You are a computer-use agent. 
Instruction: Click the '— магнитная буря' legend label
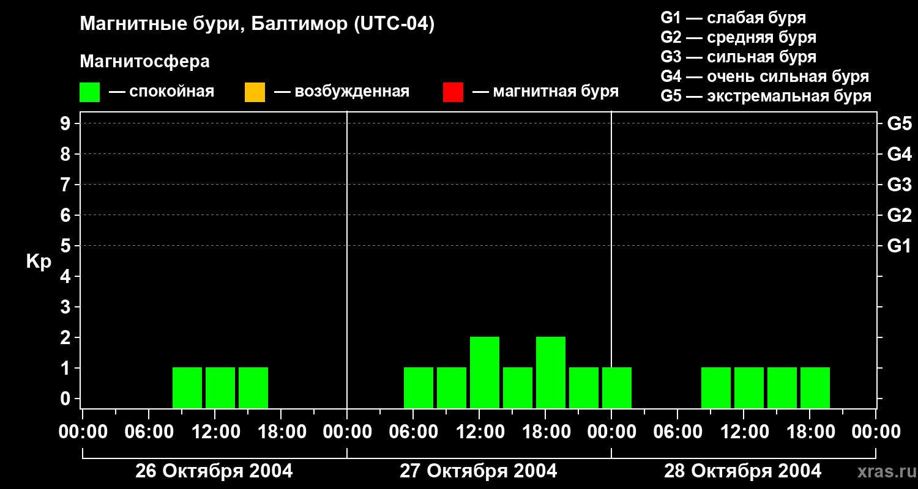click(x=545, y=92)
